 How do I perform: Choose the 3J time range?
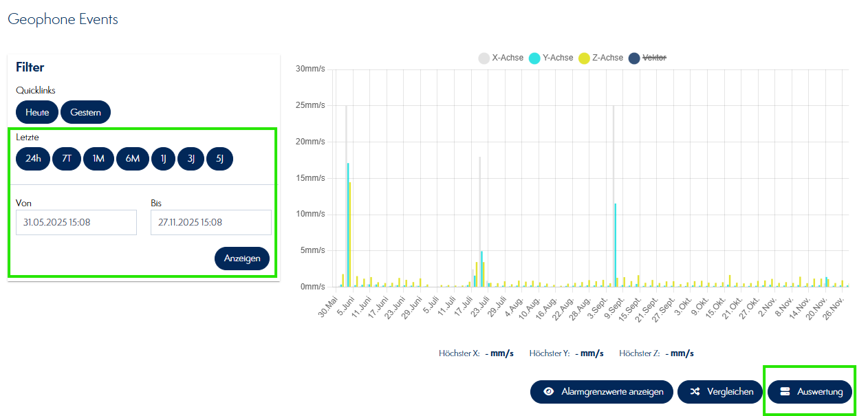191,159
